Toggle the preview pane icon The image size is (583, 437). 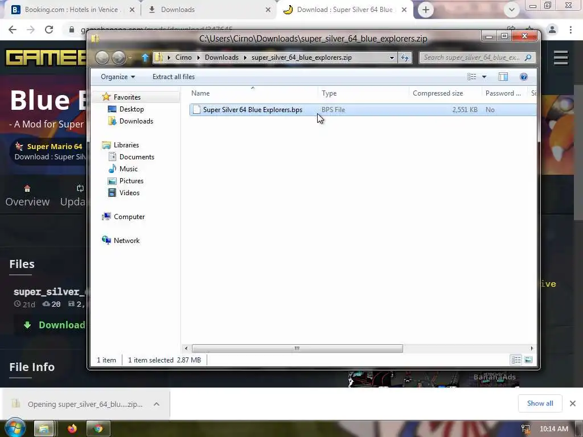pyautogui.click(x=503, y=77)
